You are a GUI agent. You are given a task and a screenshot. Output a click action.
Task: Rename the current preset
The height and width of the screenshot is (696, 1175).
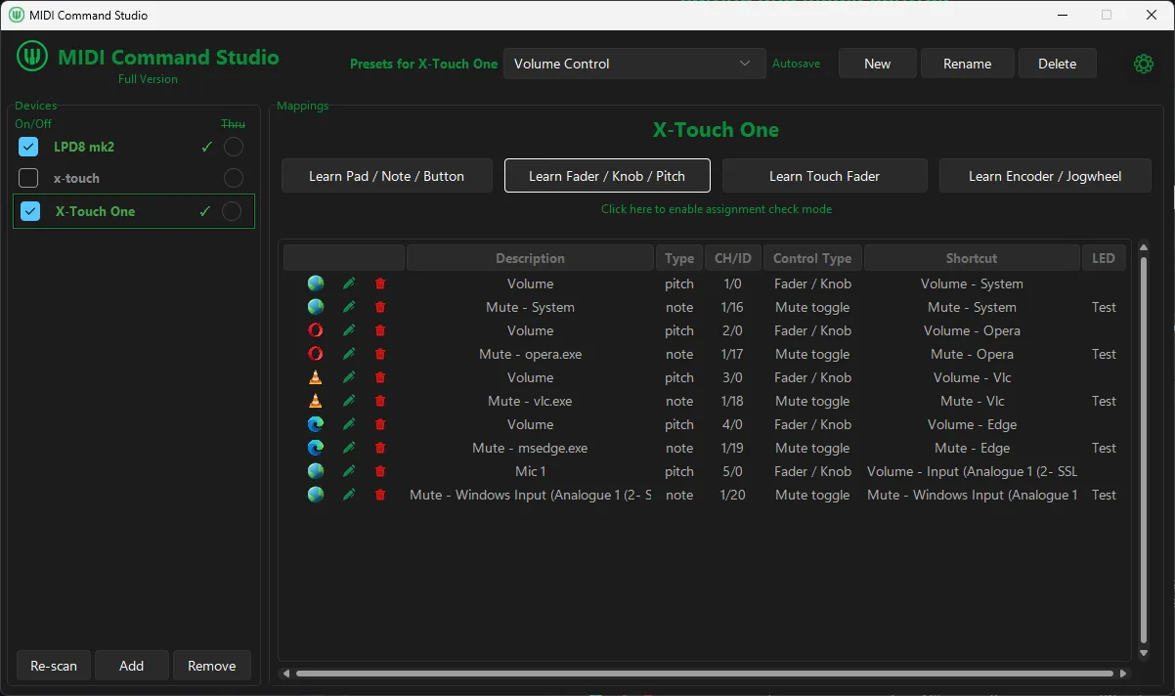[967, 64]
